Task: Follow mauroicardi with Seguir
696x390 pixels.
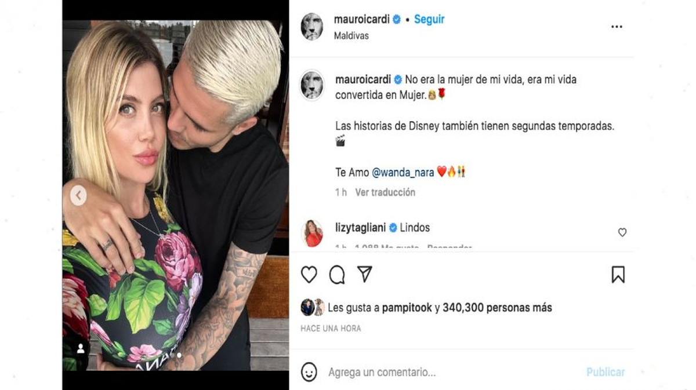Action: (429, 19)
